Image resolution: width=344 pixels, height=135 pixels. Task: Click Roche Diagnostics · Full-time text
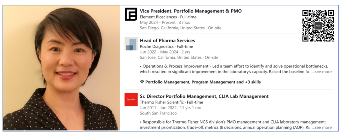pyautogui.click(x=166, y=47)
